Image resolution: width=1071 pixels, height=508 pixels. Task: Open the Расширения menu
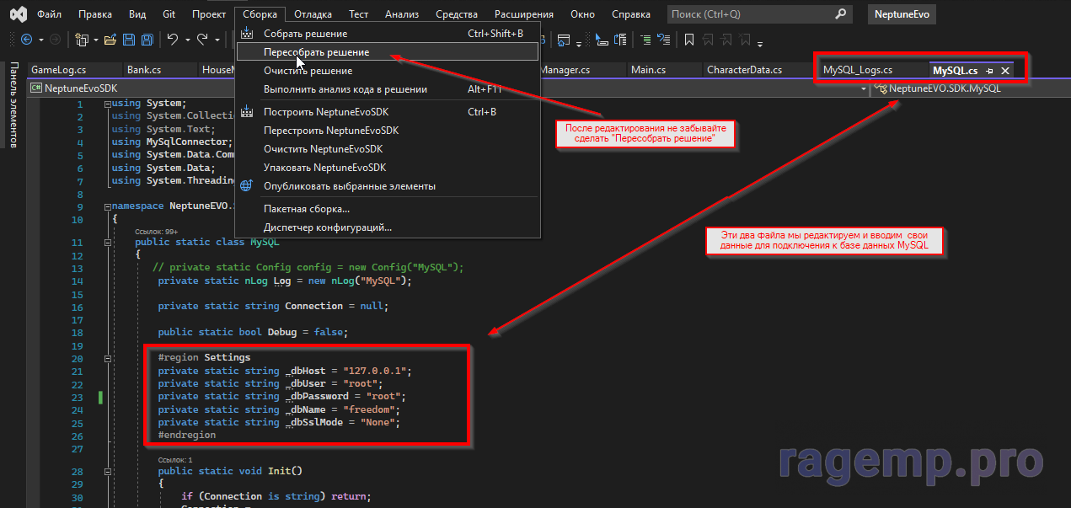click(524, 14)
